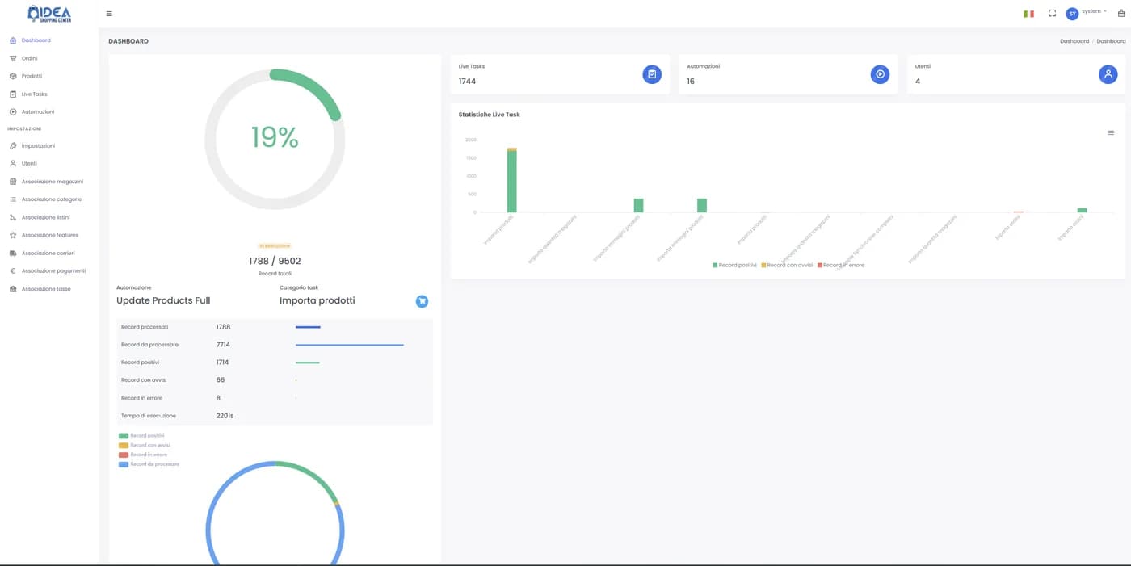This screenshot has height=566, width=1131.
Task: Click the cart icon beside Ordini
Action: point(13,58)
